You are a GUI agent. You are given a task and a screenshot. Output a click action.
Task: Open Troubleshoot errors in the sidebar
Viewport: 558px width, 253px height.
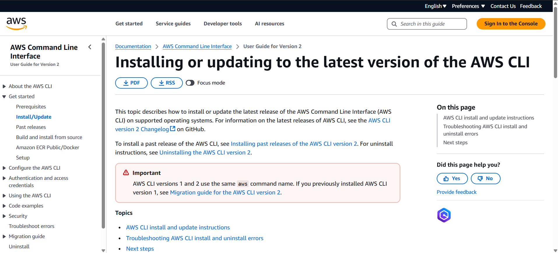coord(31,226)
